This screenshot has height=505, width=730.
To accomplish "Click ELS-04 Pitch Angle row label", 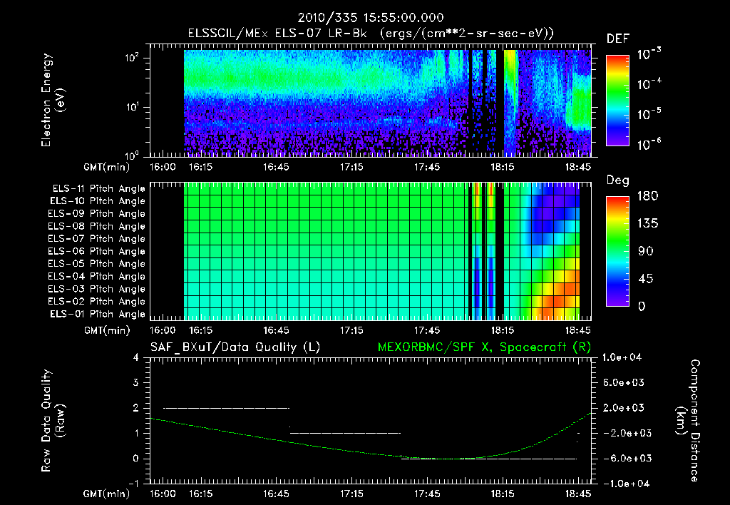I will (97, 277).
